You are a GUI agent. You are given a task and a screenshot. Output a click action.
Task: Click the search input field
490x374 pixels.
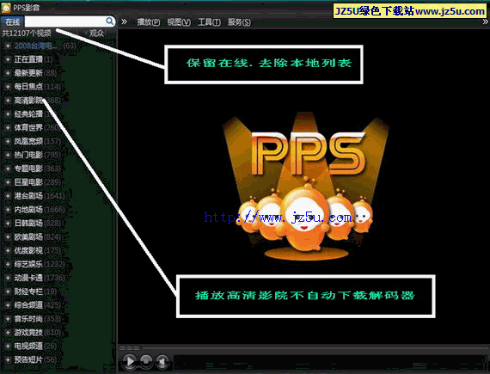click(65, 21)
